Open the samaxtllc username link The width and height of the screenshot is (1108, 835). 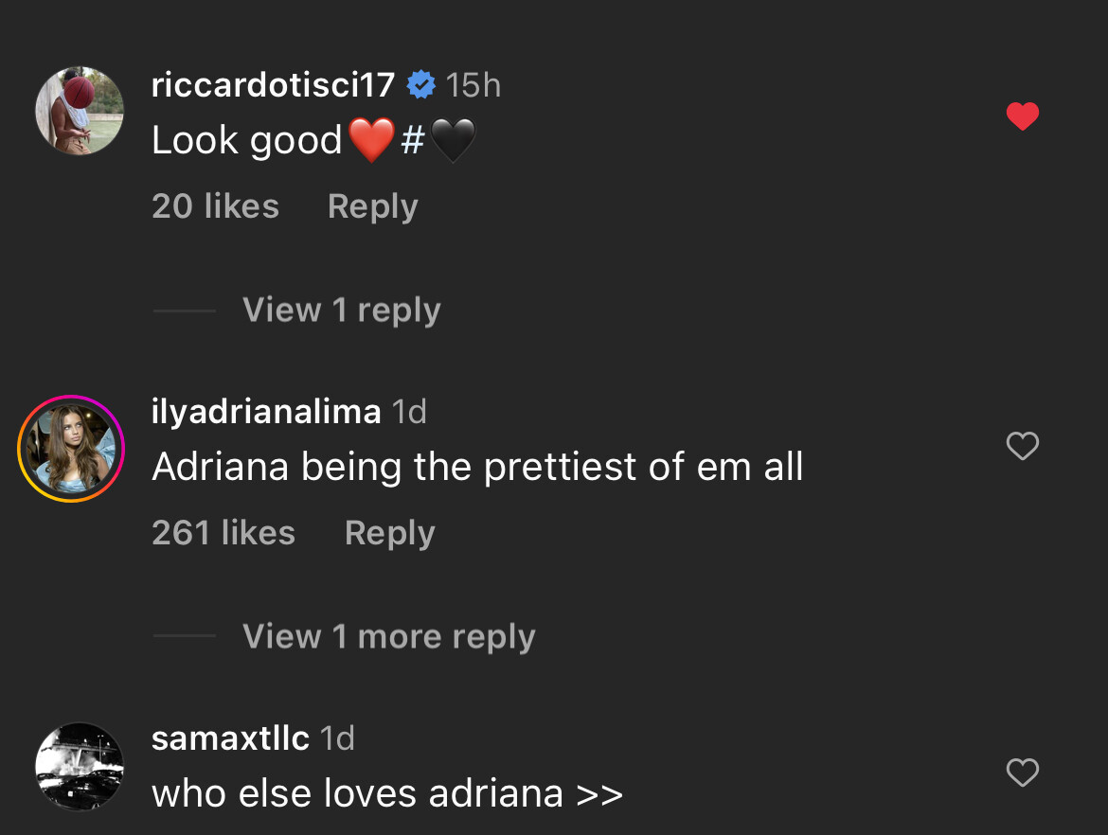click(230, 738)
